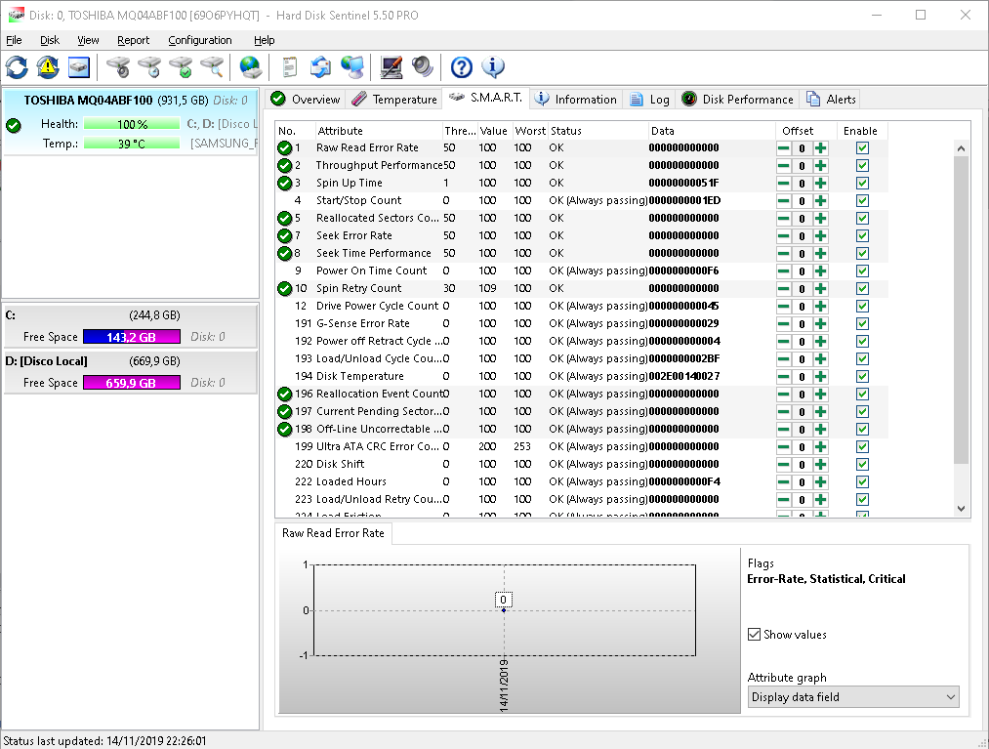Click green status icon for Spin Up Time
The width and height of the screenshot is (989, 749).
(x=284, y=184)
